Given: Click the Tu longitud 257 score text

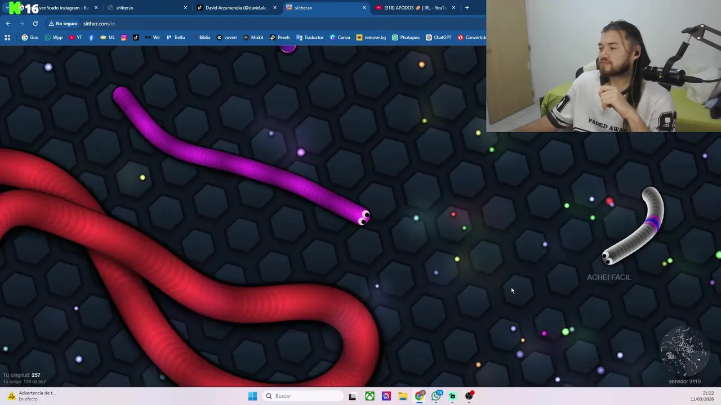Looking at the screenshot, I should point(21,375).
